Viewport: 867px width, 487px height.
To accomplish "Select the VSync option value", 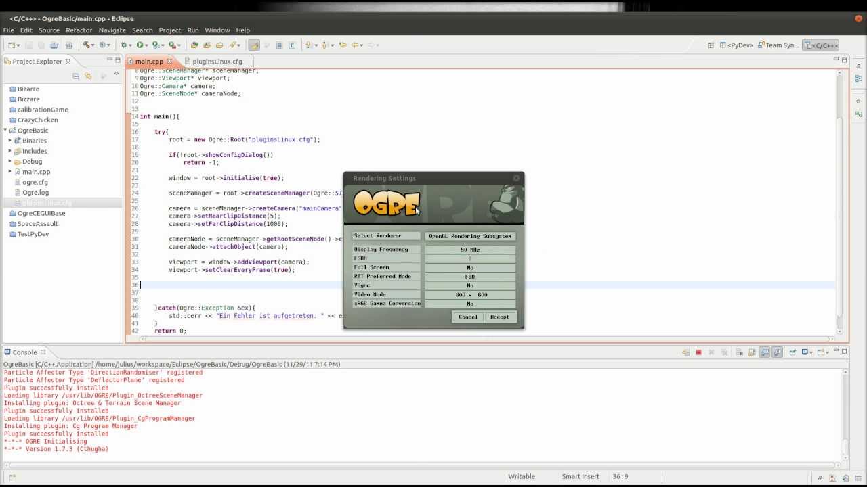I will coord(470,285).
